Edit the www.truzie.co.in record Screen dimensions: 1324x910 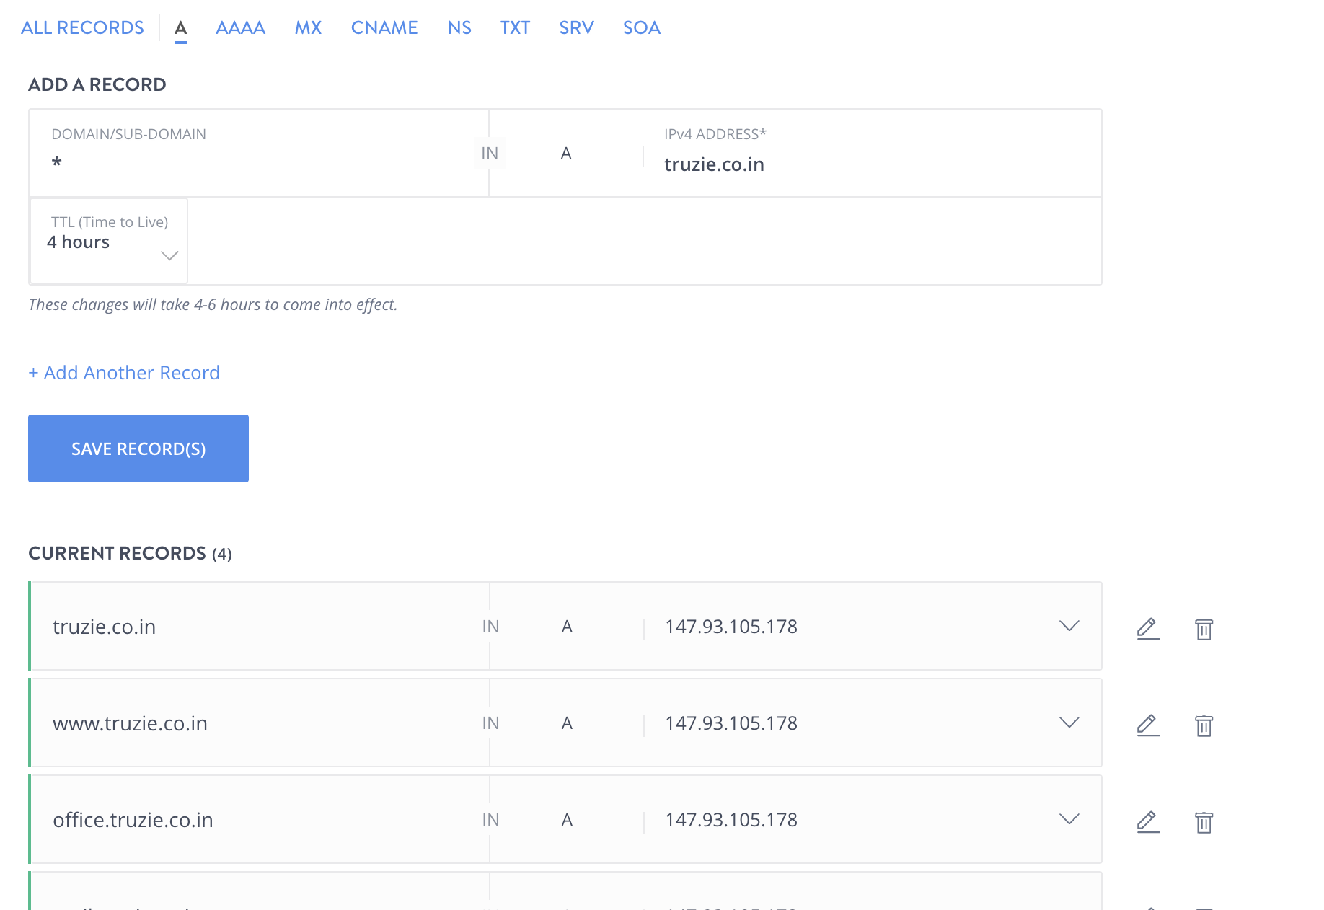(x=1147, y=725)
